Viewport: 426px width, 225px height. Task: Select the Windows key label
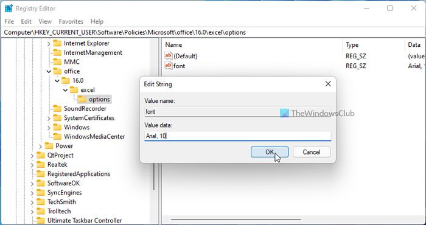coord(77,127)
